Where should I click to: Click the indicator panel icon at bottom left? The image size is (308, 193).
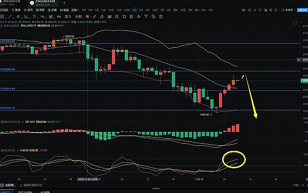point(2,185)
